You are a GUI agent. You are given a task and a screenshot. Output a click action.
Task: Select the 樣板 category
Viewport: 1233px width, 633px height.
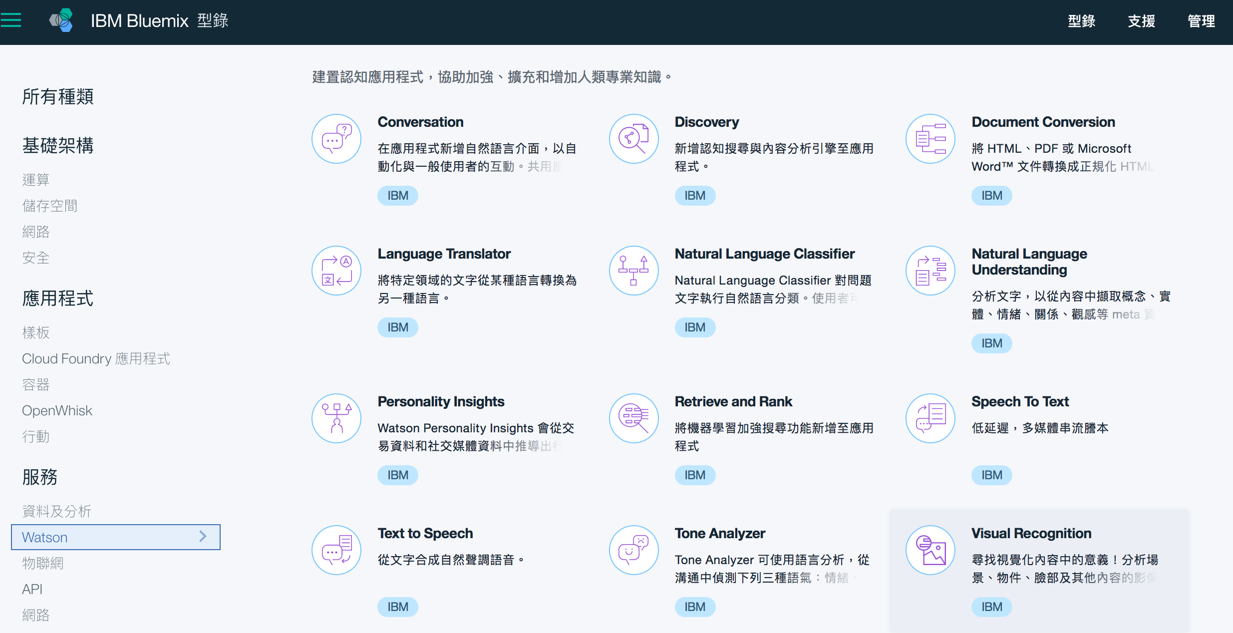[x=36, y=332]
